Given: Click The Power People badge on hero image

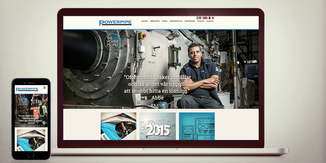Looking at the screenshot, I should (112, 42).
